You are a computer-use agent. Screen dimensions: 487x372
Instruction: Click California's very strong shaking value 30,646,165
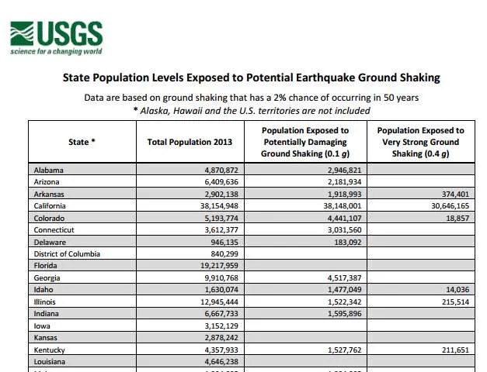click(450, 206)
